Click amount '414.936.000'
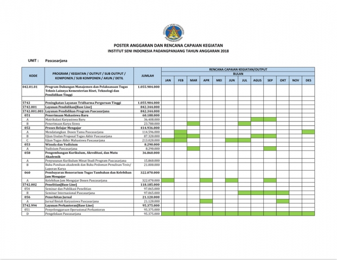 (x=151, y=128)
